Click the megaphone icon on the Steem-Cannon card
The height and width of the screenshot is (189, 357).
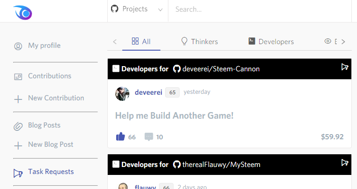(x=345, y=67)
